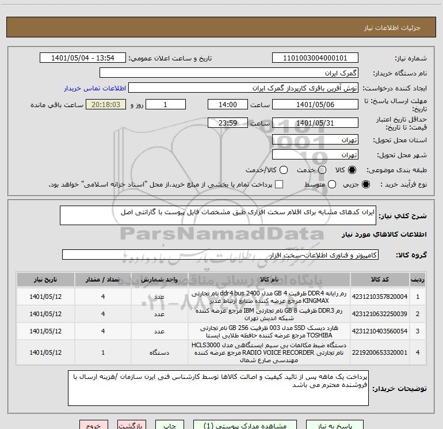Click the بازگشت back button
The width and height of the screenshot is (443, 429).
pos(132,425)
